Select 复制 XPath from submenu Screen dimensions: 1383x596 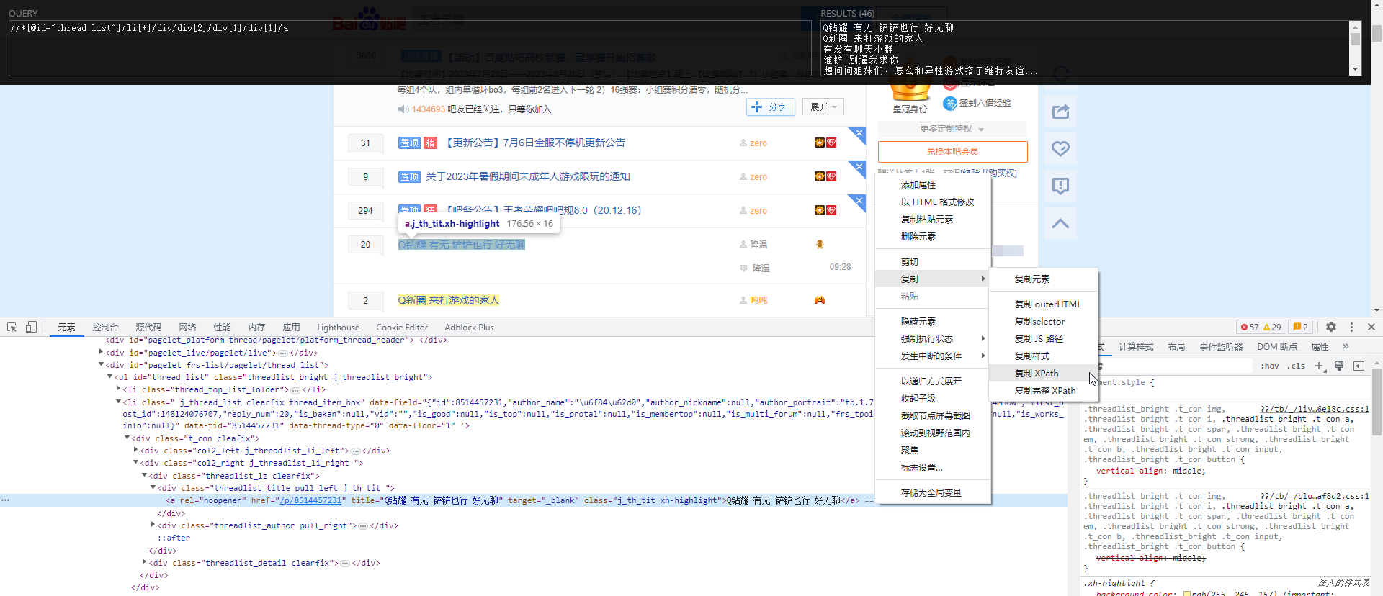(1044, 374)
